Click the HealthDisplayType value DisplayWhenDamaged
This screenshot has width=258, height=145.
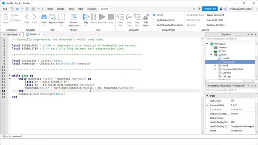tap(242, 126)
